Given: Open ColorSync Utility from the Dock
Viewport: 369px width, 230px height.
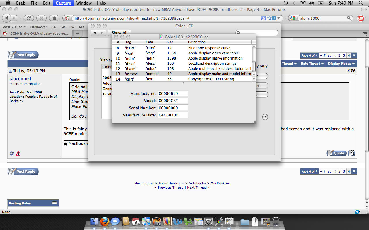Looking at the screenshot, I should pos(219,221).
